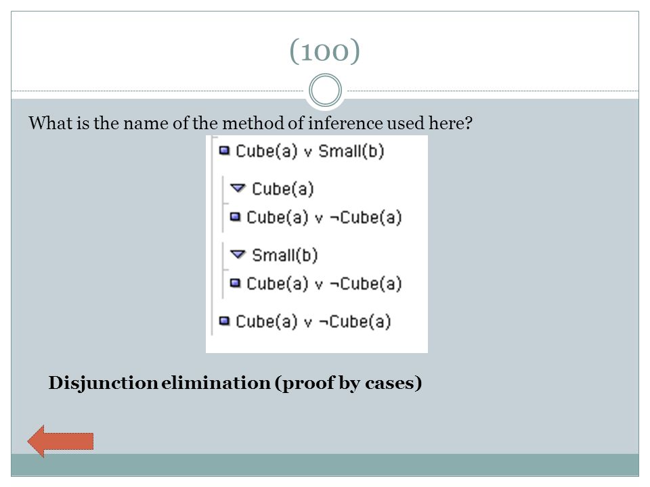
Task: Select the bullet of the Small(b) subproof conclusion
Action: 235,283
